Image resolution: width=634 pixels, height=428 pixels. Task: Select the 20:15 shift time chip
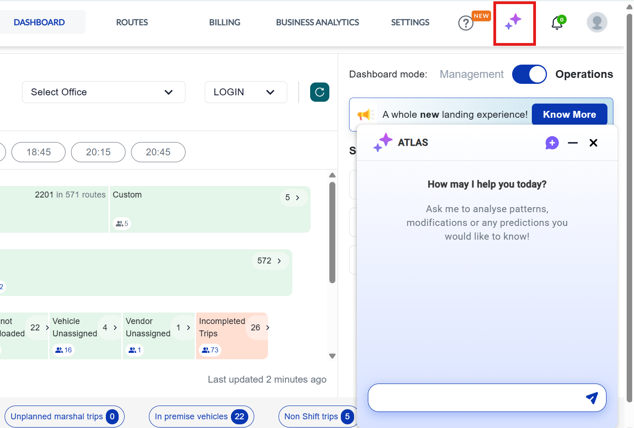98,152
